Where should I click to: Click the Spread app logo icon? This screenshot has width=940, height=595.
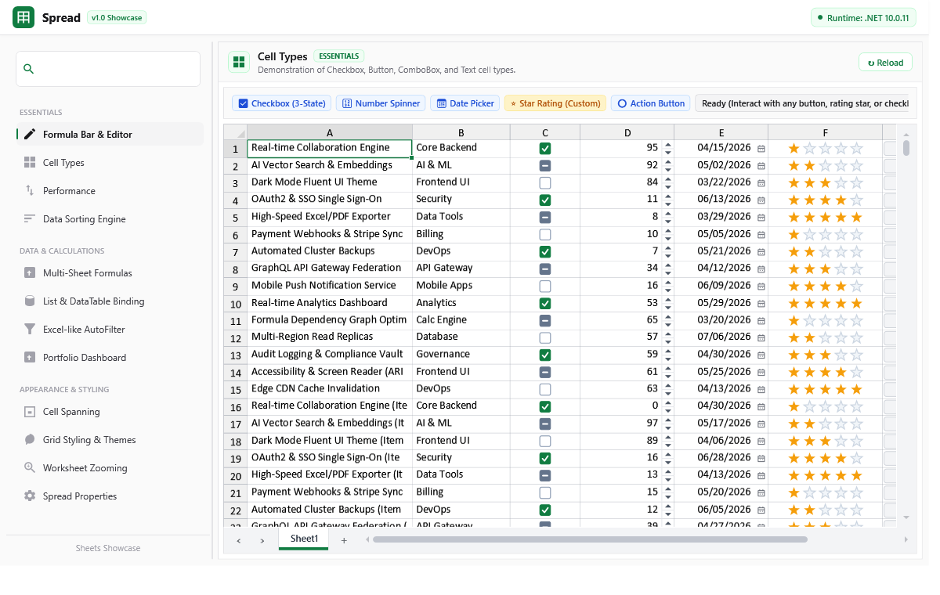pos(23,17)
